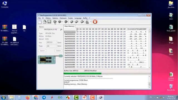This screenshot has height=100, width=178.
Task: Click the chip icon just left of the padlock-adjacent chip
Action: pos(76,22)
